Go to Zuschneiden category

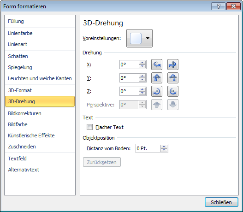pos(40,147)
